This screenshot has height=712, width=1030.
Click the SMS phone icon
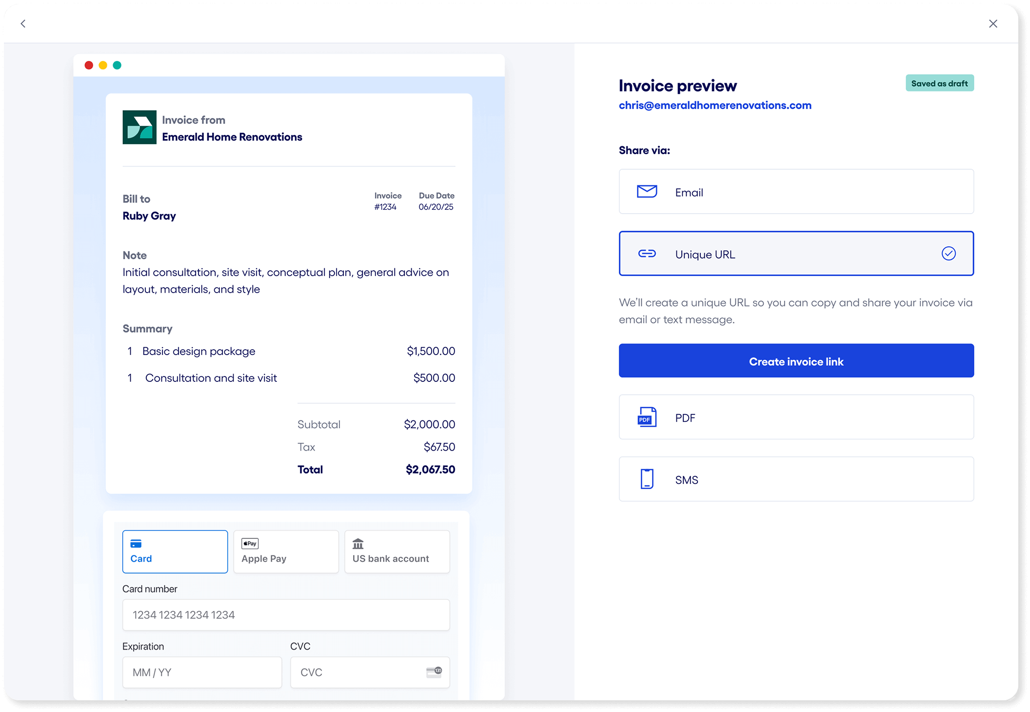point(647,479)
